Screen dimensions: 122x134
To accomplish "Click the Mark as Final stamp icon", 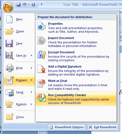I will click(x=41, y=83).
